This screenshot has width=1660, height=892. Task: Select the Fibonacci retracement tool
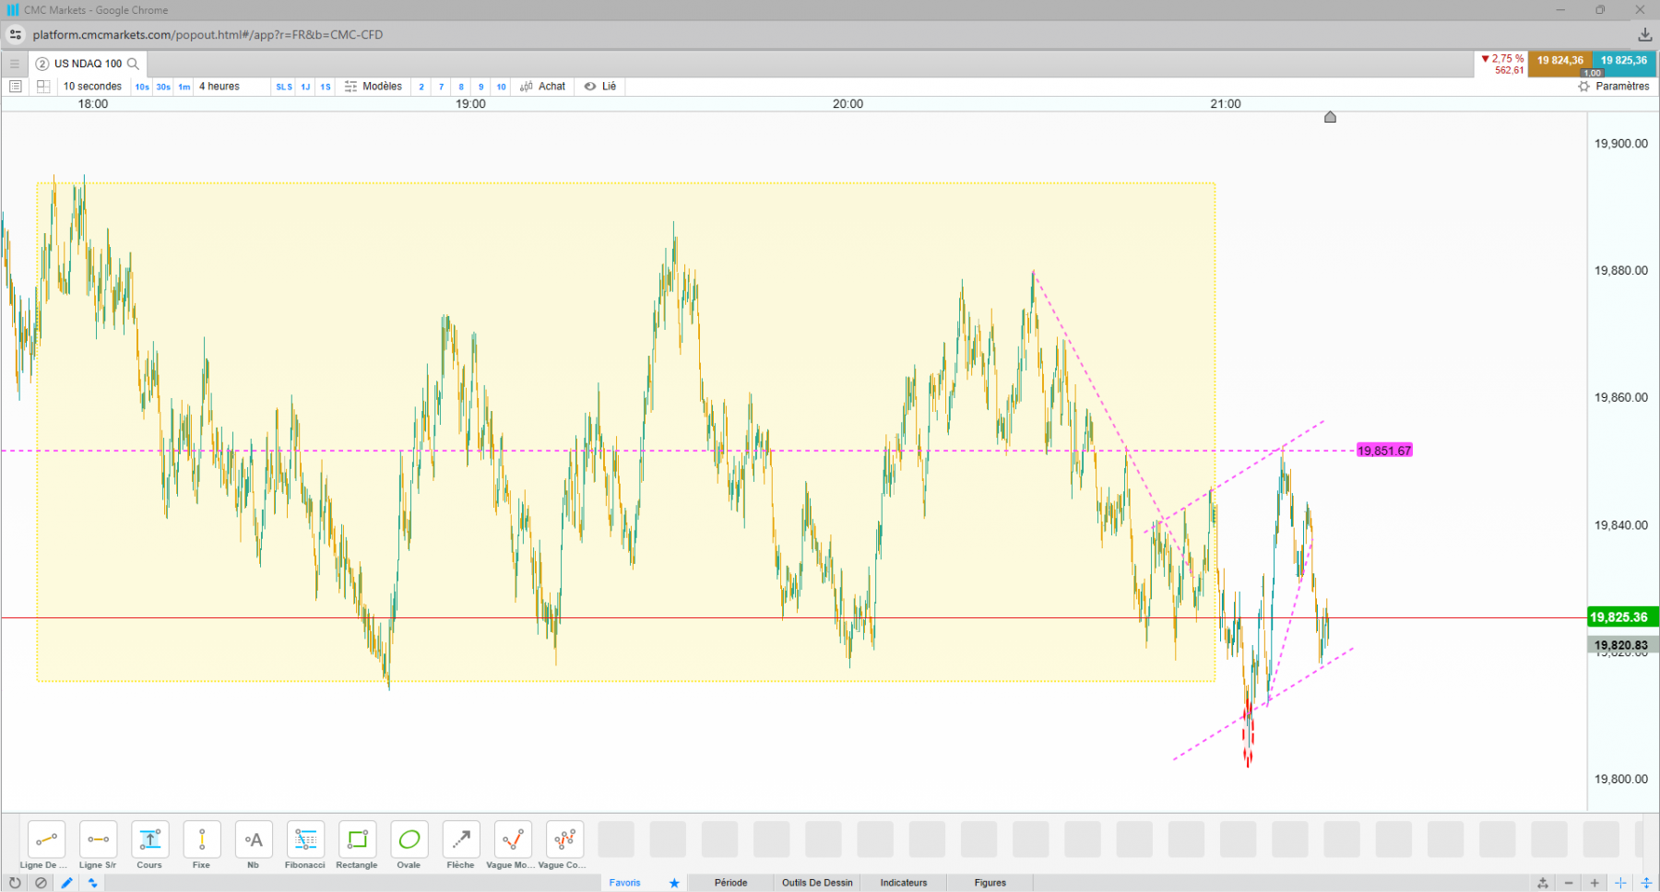click(x=305, y=839)
